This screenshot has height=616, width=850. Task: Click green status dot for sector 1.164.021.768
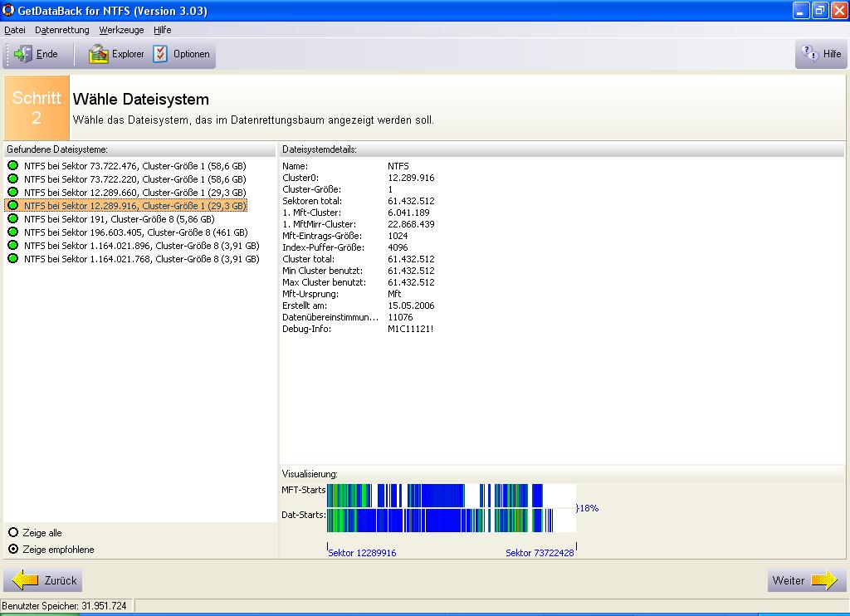(13, 259)
